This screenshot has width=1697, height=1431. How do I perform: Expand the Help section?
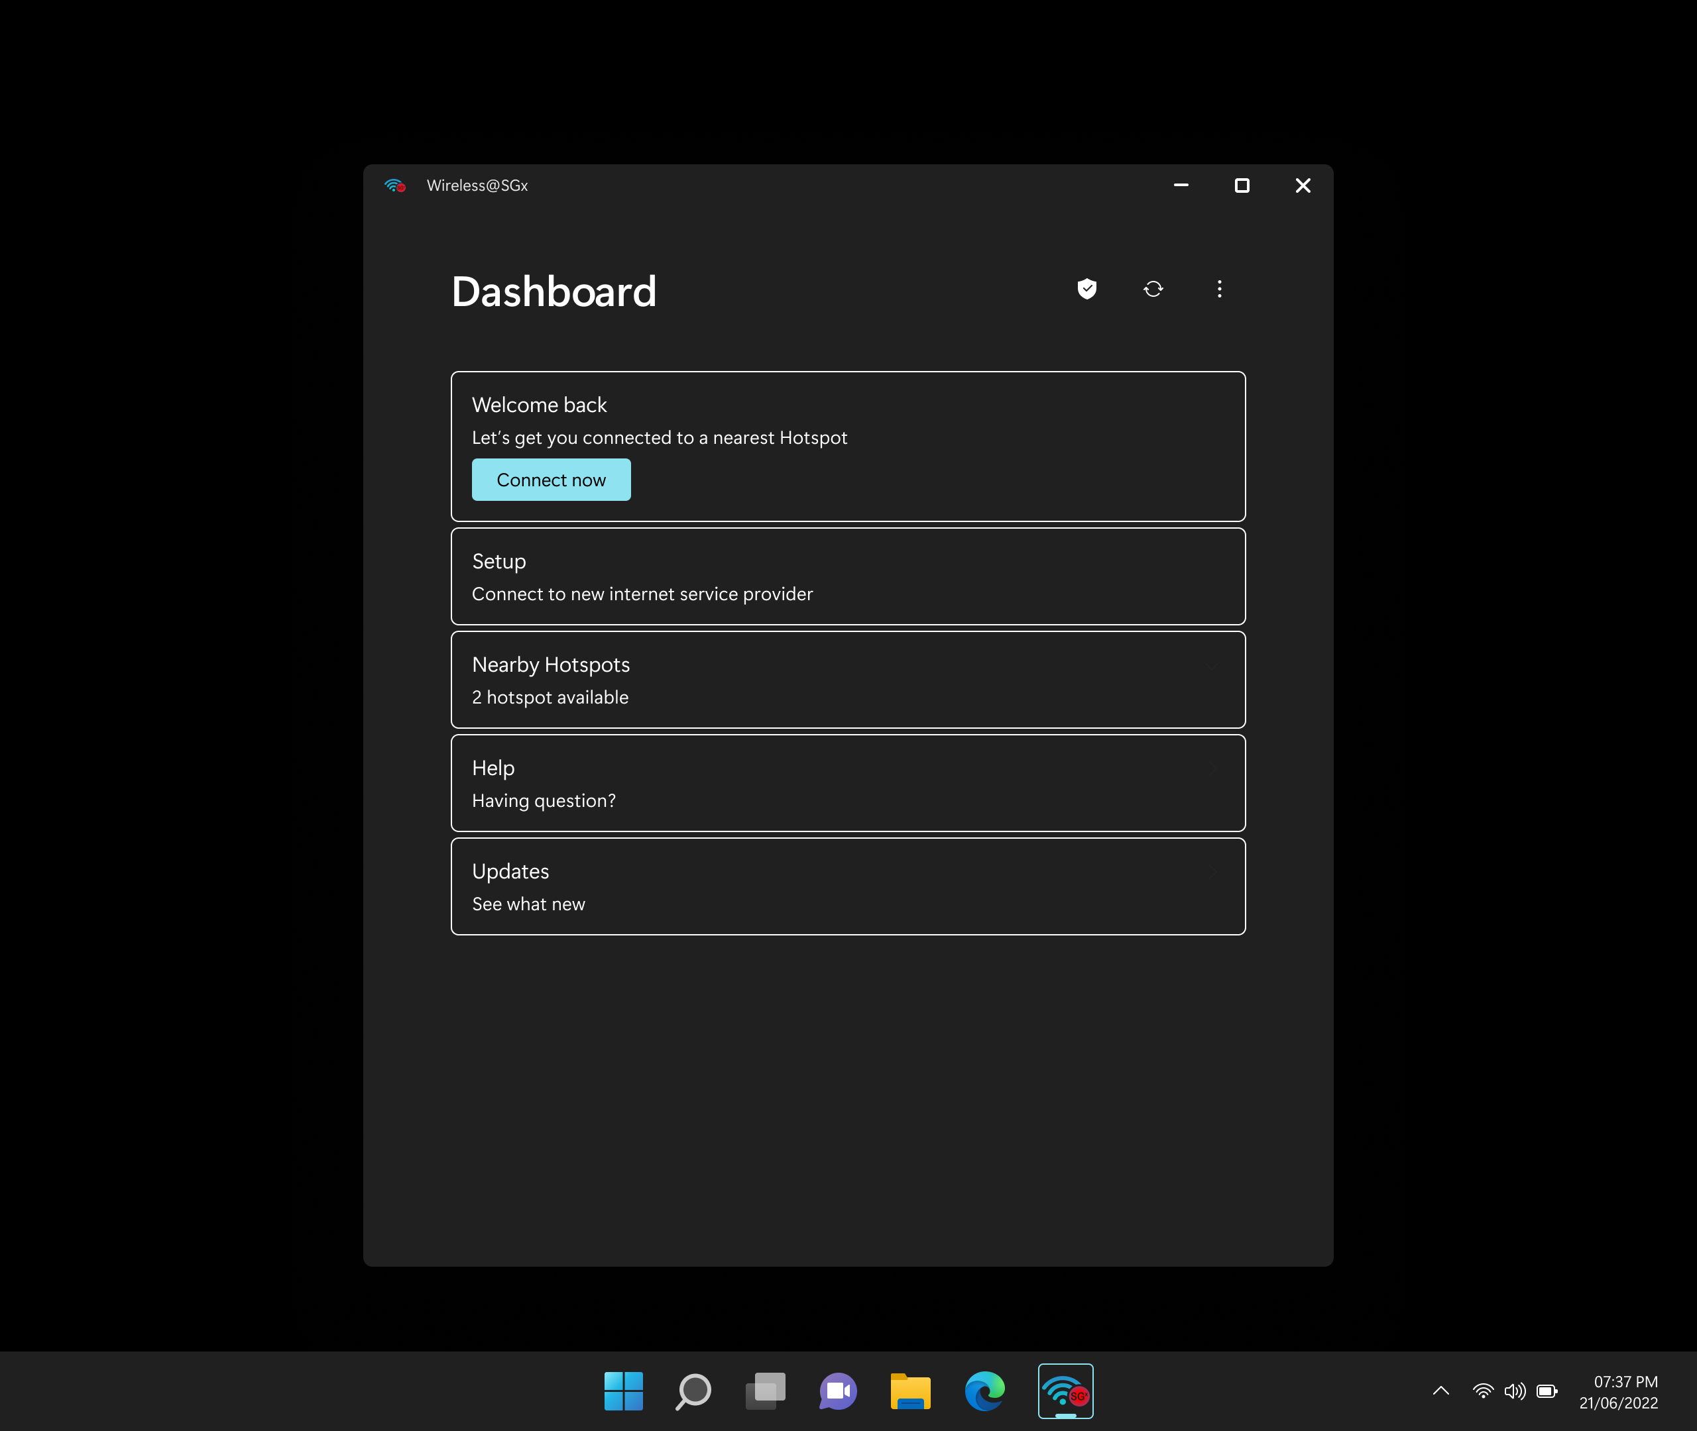[847, 782]
